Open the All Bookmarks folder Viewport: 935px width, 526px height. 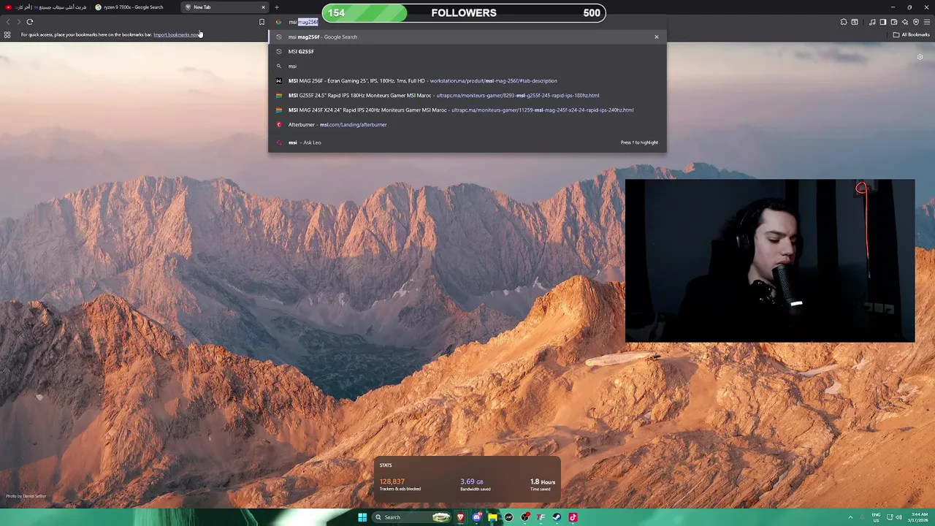912,34
